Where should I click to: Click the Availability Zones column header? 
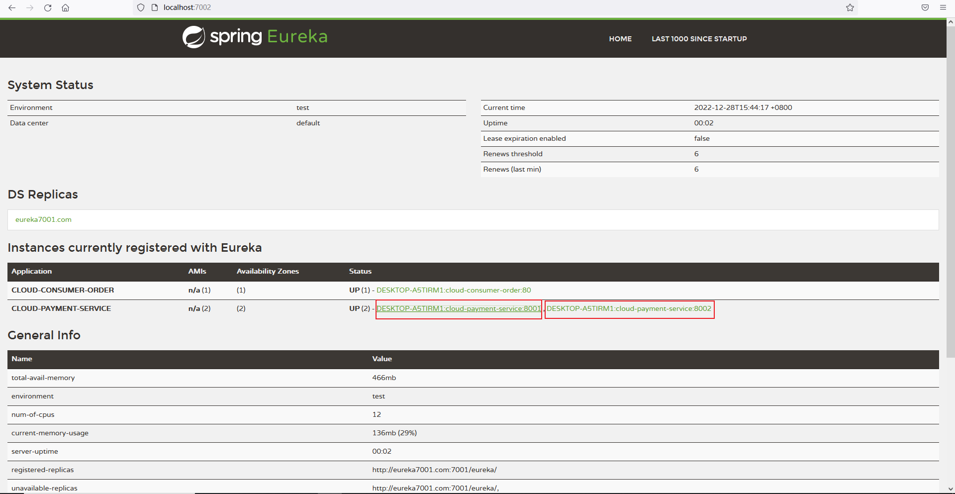pos(268,271)
